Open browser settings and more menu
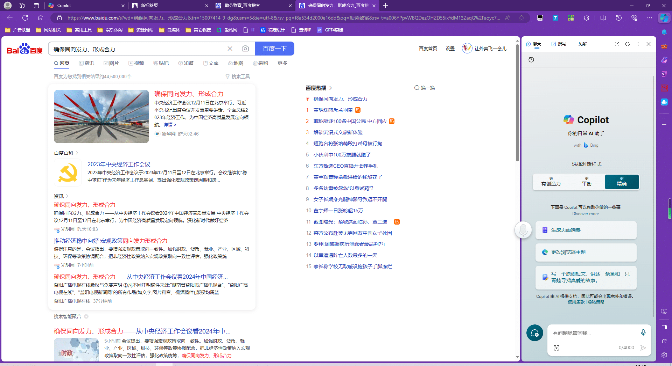Viewport: 672px width, 366px height. pyautogui.click(x=650, y=18)
